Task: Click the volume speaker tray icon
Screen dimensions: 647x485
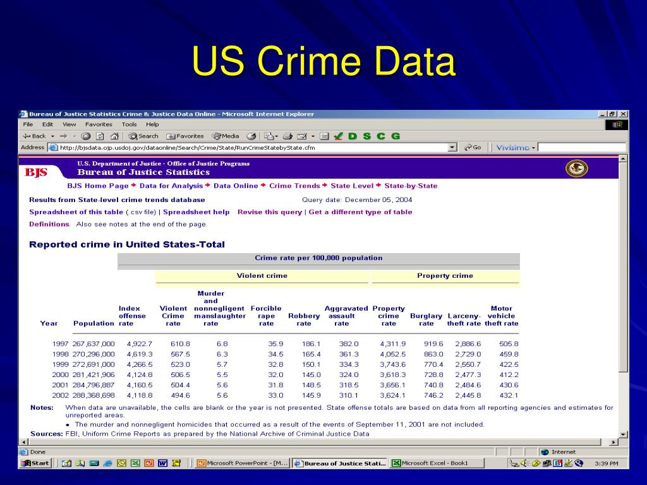Action: 525,463
